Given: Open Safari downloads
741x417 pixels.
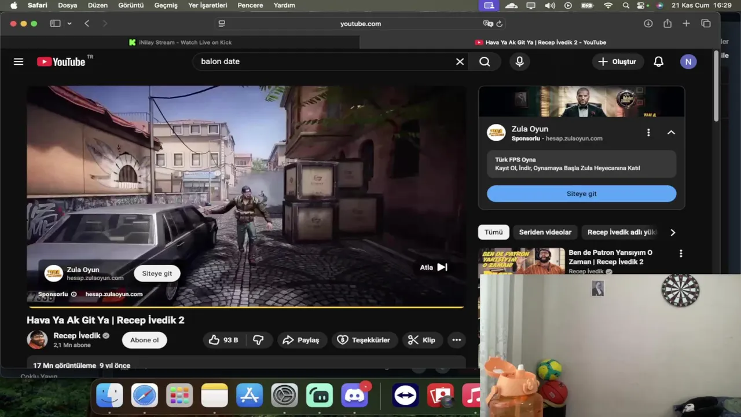Looking at the screenshot, I should [x=648, y=24].
